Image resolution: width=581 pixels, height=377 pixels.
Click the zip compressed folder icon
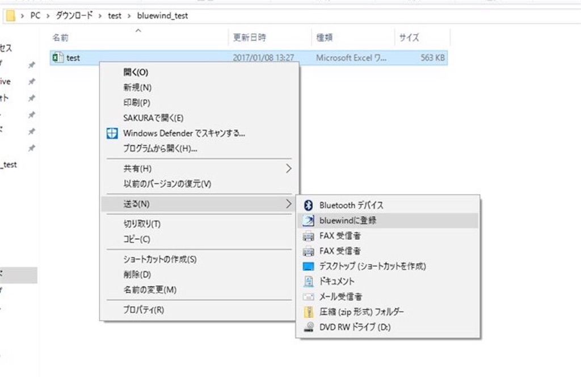(308, 312)
